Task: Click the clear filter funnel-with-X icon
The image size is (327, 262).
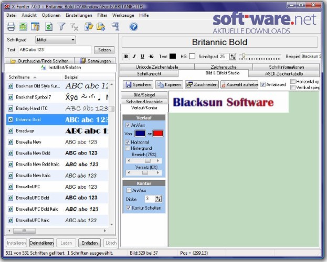Action: pos(74,27)
